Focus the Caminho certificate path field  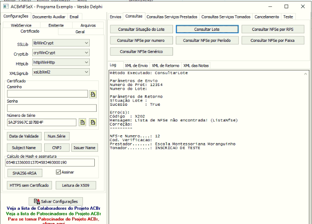pyautogui.click(x=47, y=94)
